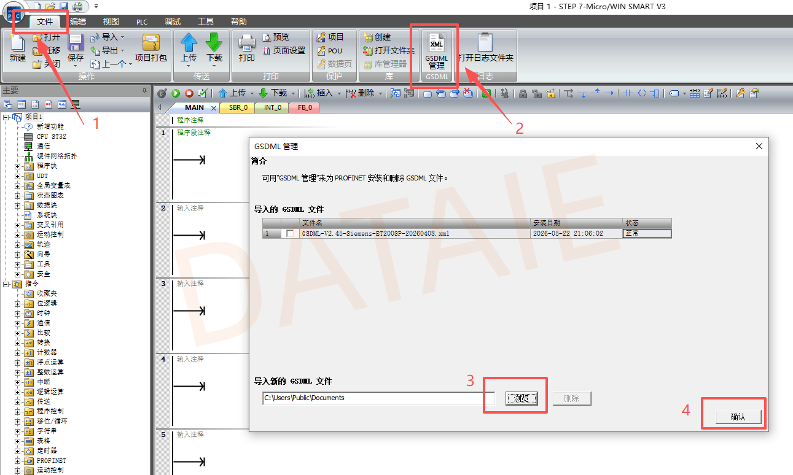This screenshot has height=475, width=793.
Task: Switch to PLC ribbon tab
Action: click(x=142, y=21)
